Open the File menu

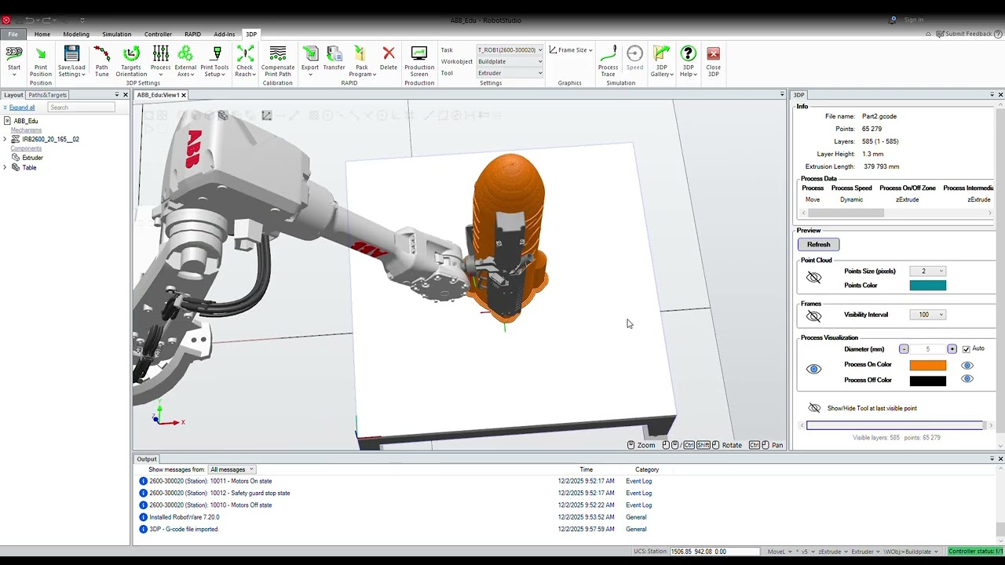click(x=13, y=35)
